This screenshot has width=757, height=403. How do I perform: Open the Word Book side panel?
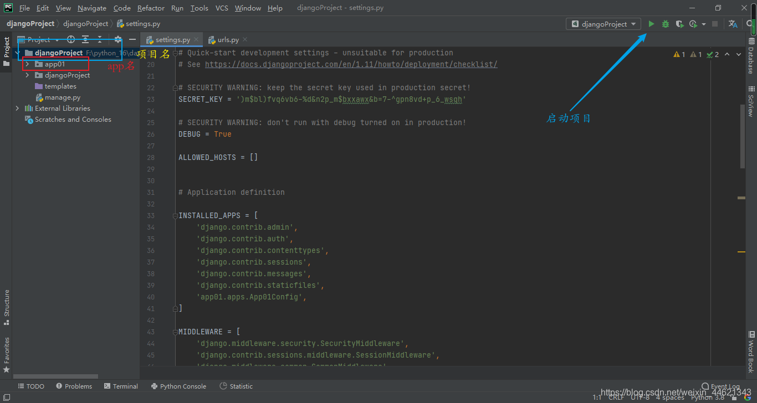[751, 352]
